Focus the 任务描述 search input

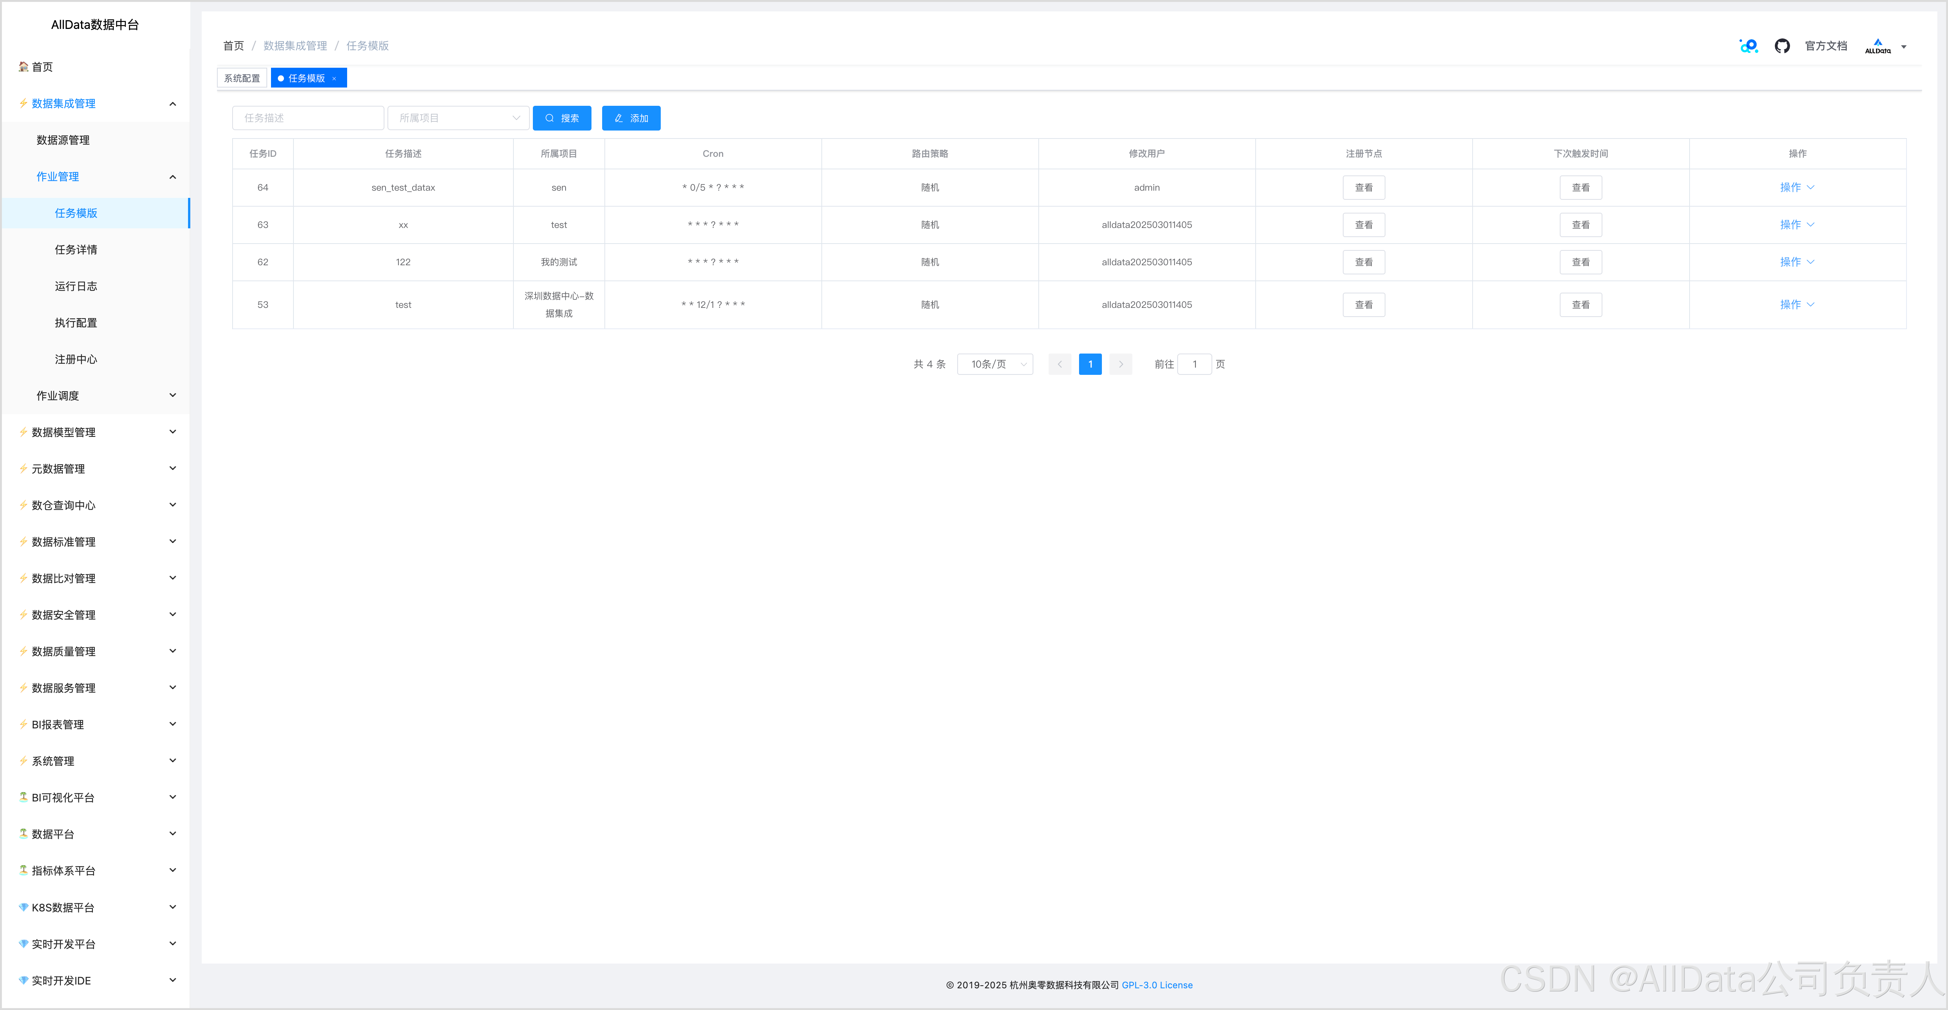(308, 118)
